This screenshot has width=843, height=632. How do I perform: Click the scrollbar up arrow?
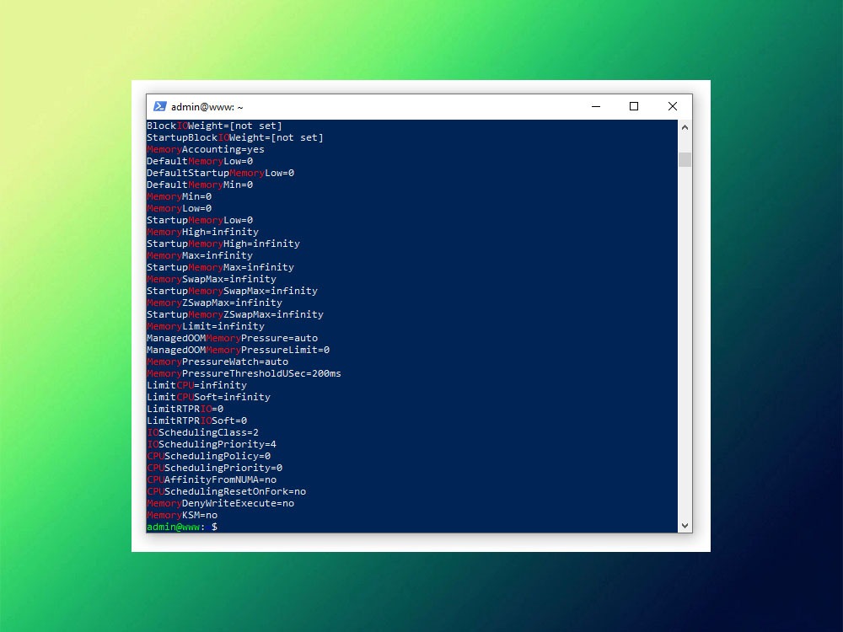tap(685, 127)
